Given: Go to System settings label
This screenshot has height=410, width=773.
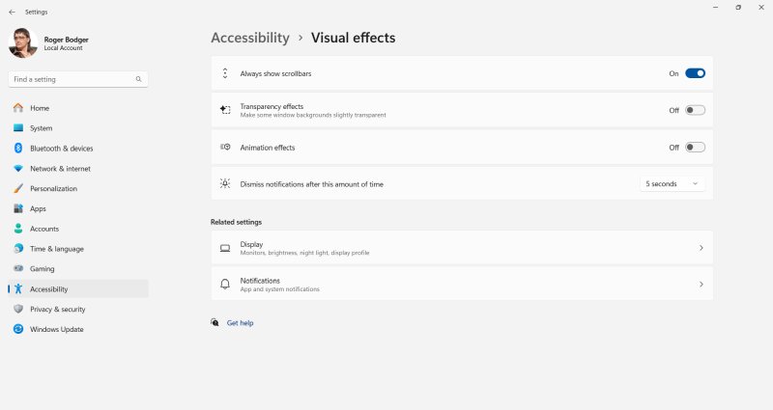Looking at the screenshot, I should click(x=41, y=128).
